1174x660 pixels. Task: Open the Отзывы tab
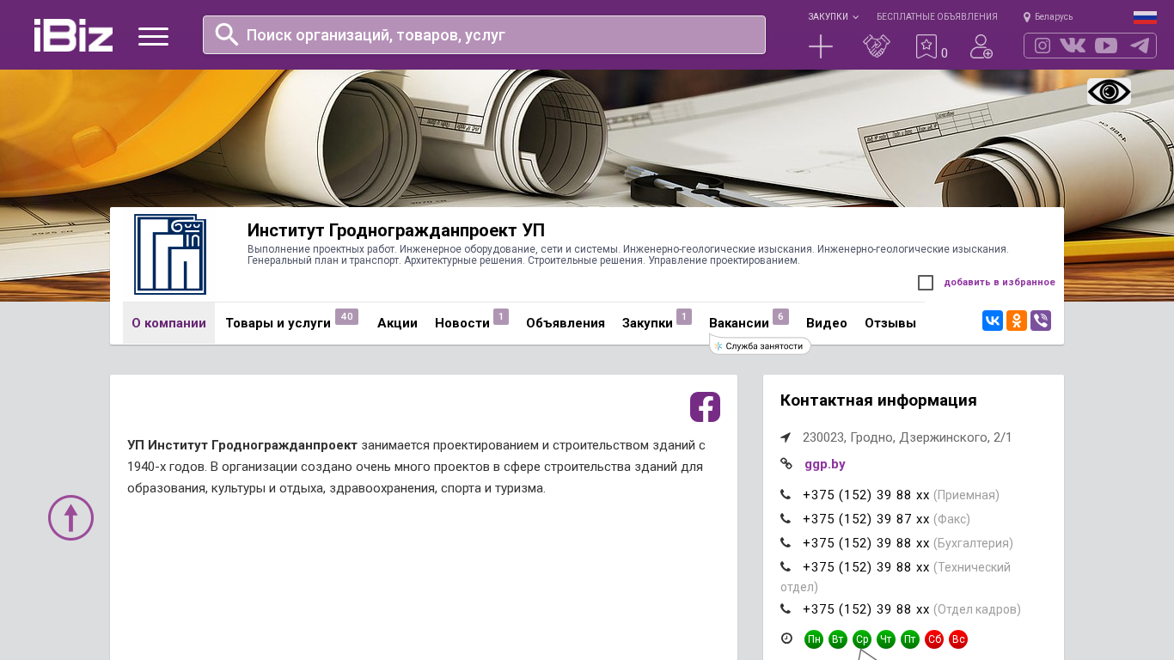[890, 323]
